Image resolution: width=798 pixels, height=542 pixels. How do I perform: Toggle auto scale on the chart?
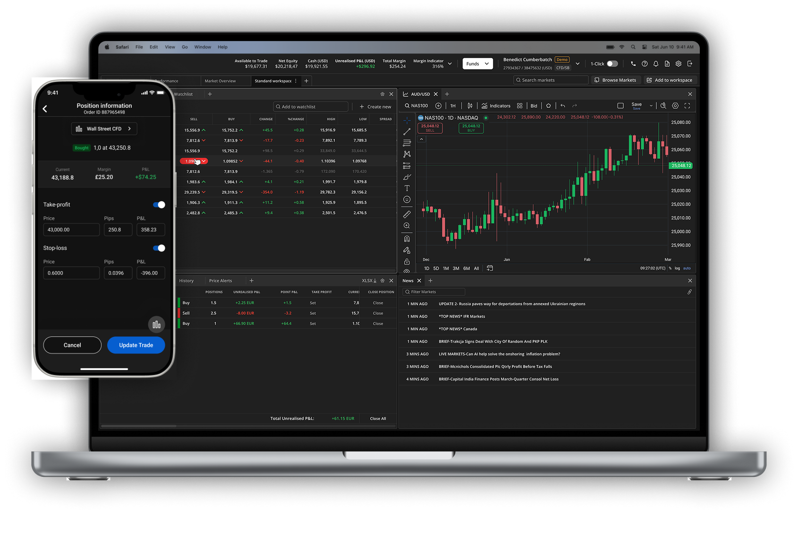(687, 268)
